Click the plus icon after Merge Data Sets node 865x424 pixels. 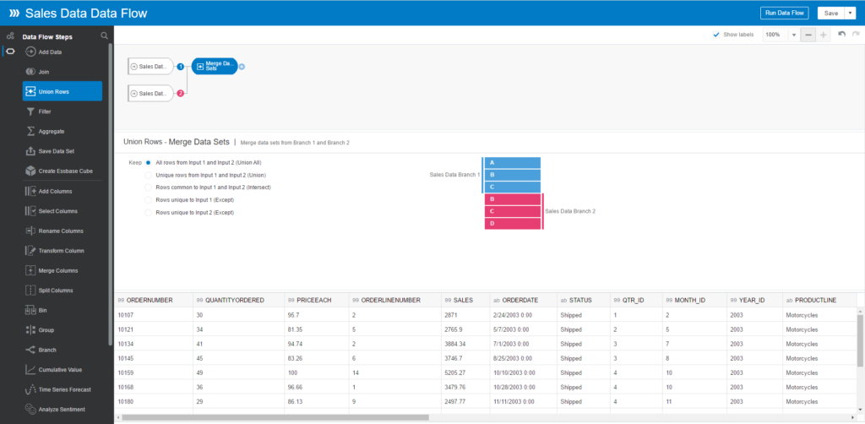click(242, 67)
